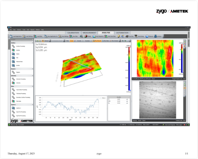
Task: Open the Mask editor icon
Action: 86,37
